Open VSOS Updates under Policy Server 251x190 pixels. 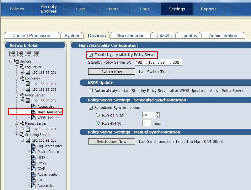pyautogui.click(x=48, y=118)
